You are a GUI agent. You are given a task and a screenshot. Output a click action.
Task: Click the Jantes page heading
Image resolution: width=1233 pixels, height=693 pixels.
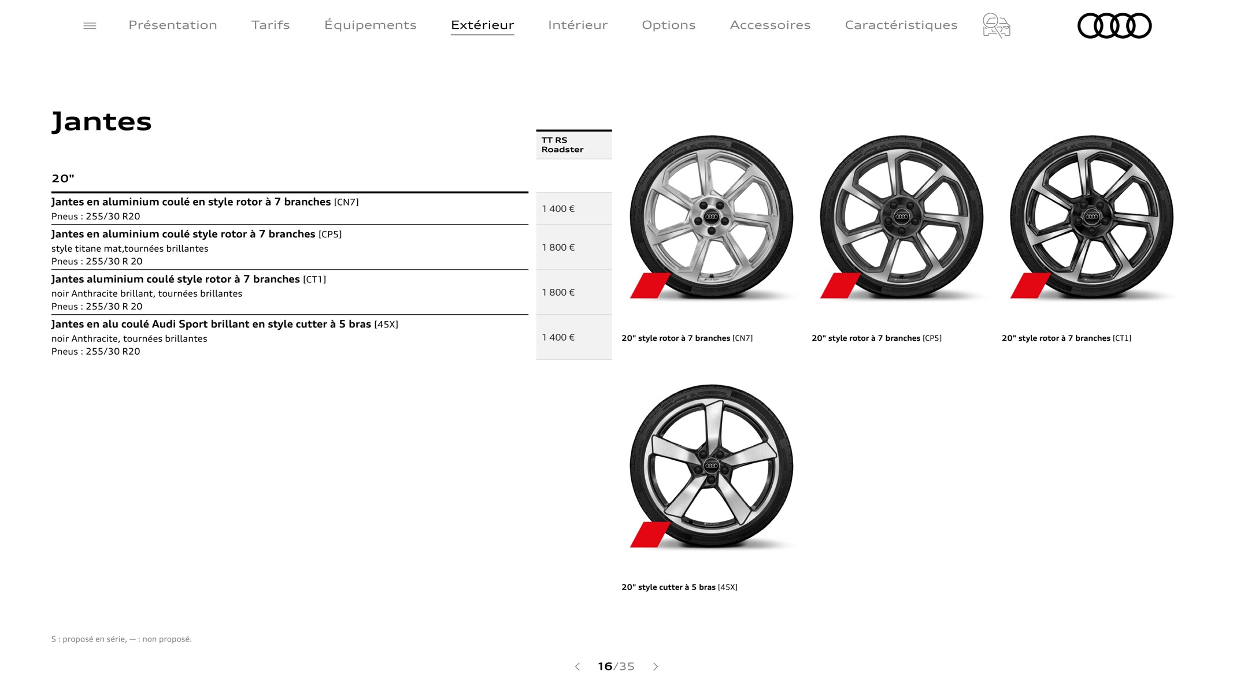(x=102, y=122)
